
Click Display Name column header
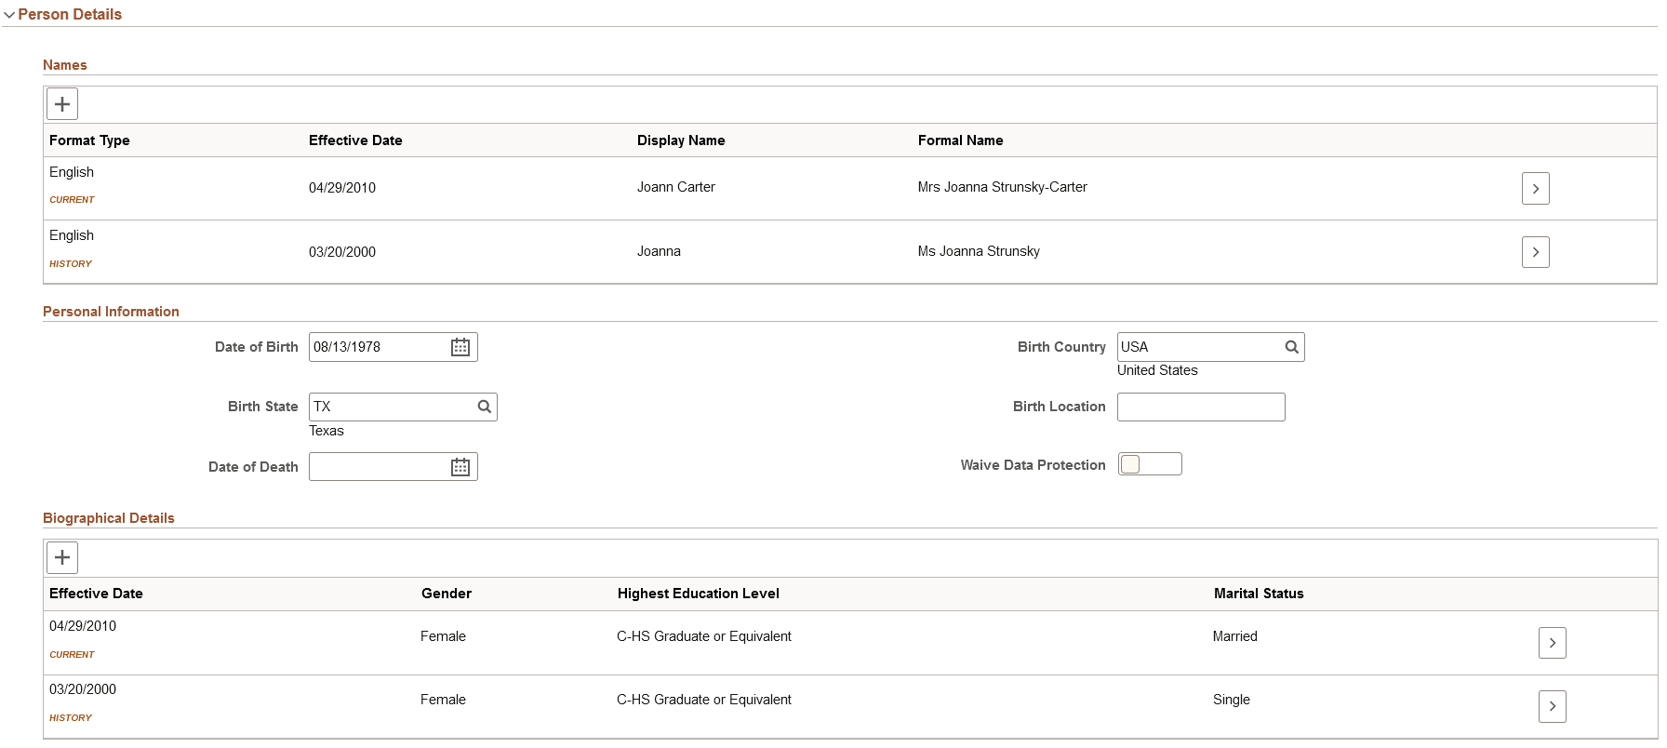point(681,140)
